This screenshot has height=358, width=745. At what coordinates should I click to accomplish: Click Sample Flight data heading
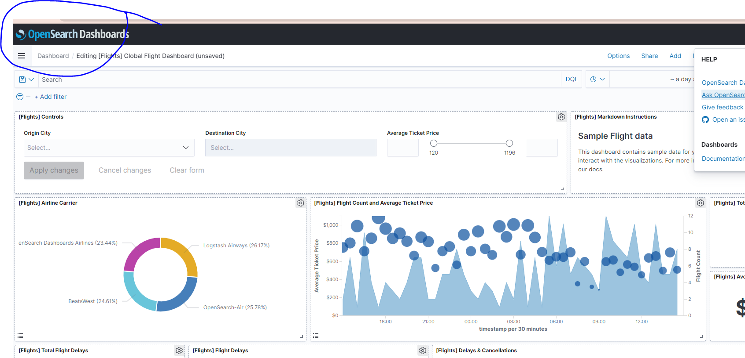(615, 136)
